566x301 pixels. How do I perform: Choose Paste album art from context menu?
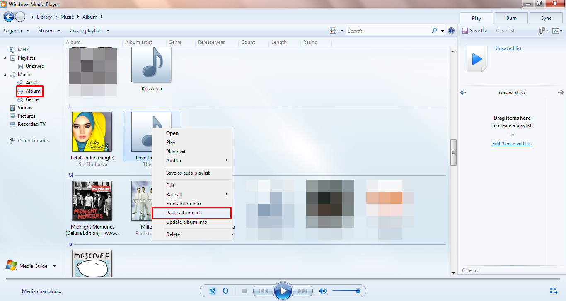point(192,213)
